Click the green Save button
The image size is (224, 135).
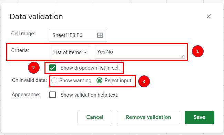(x=200, y=118)
